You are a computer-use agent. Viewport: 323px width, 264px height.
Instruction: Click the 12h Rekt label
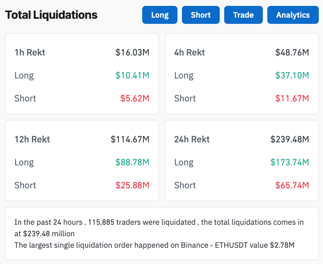point(32,139)
